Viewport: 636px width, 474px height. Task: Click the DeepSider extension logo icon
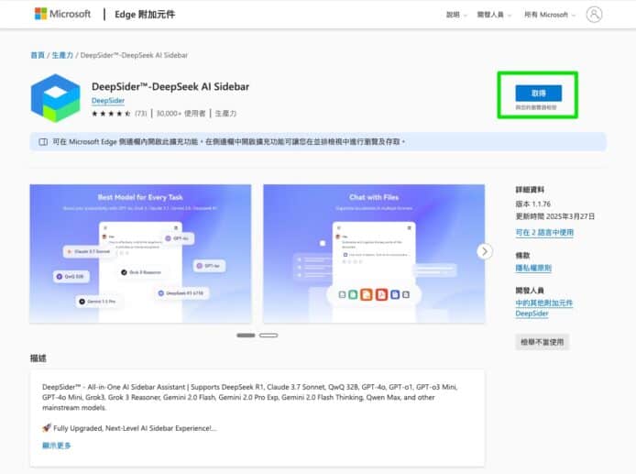point(55,98)
